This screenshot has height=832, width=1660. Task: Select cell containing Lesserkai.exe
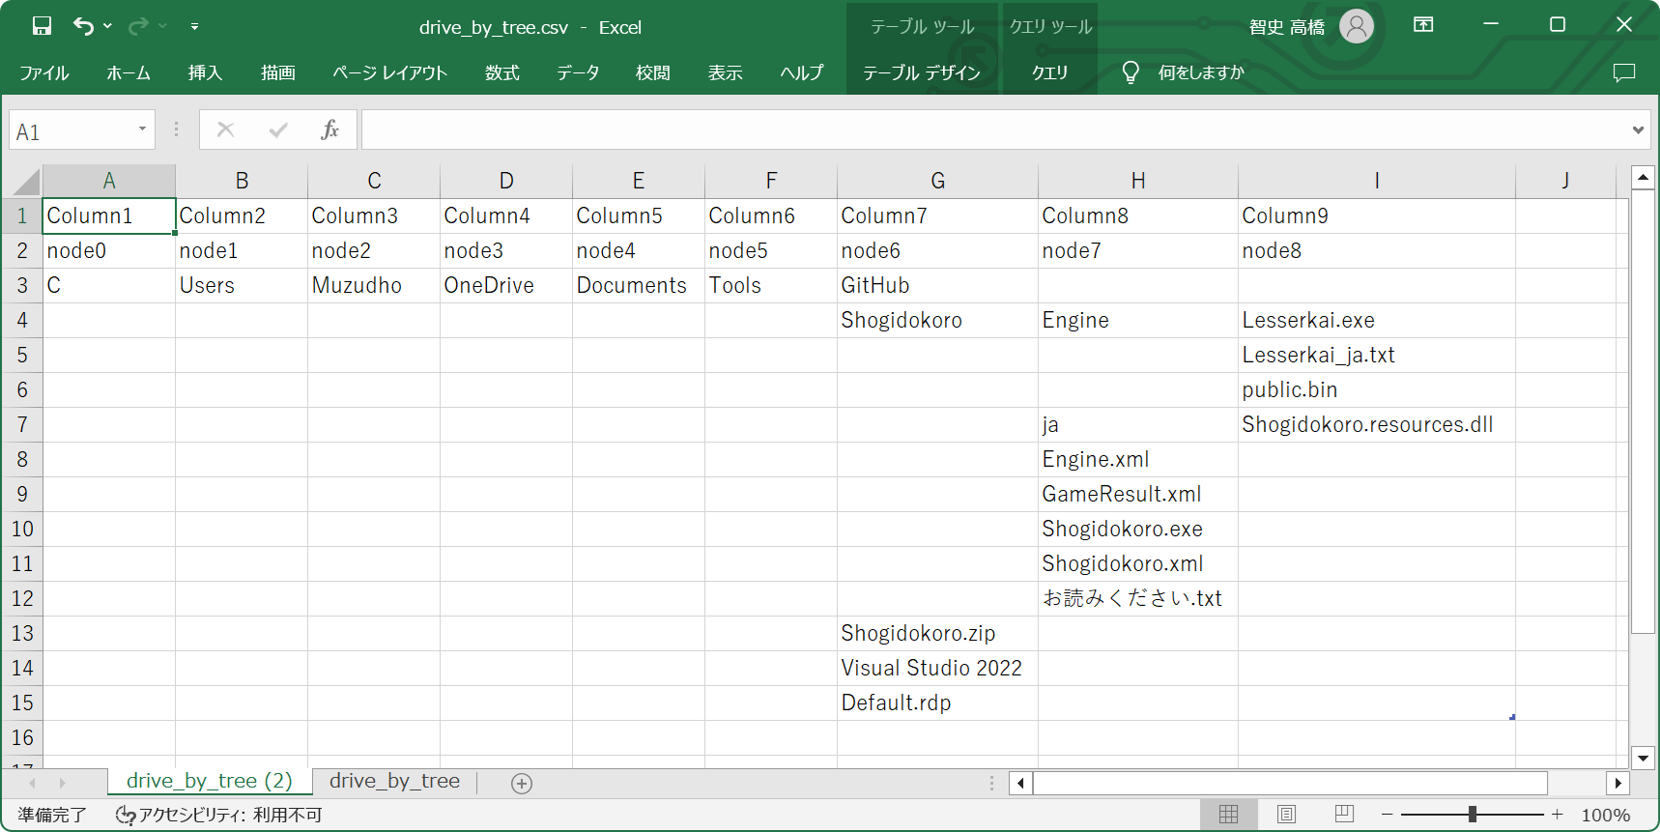click(x=1376, y=320)
